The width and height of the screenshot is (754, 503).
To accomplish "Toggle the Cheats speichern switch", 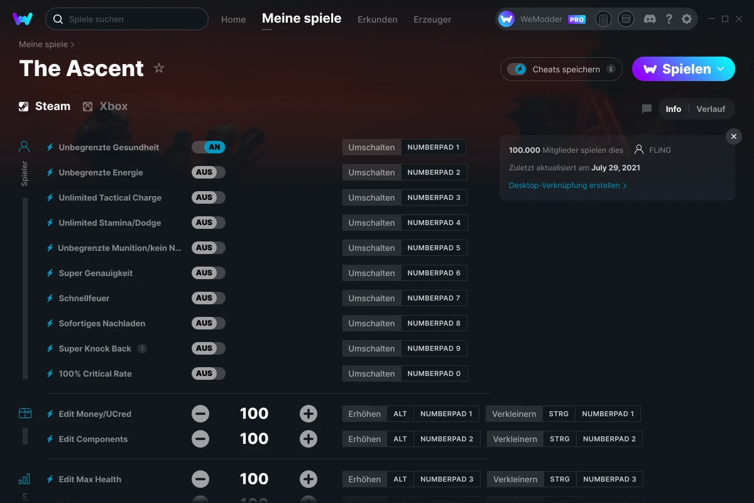I will [516, 69].
